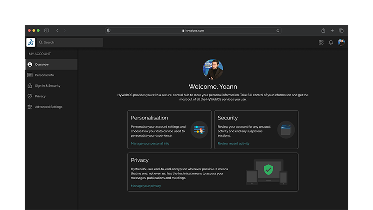Open profile avatar in top bar
The image size is (373, 210).
(341, 42)
